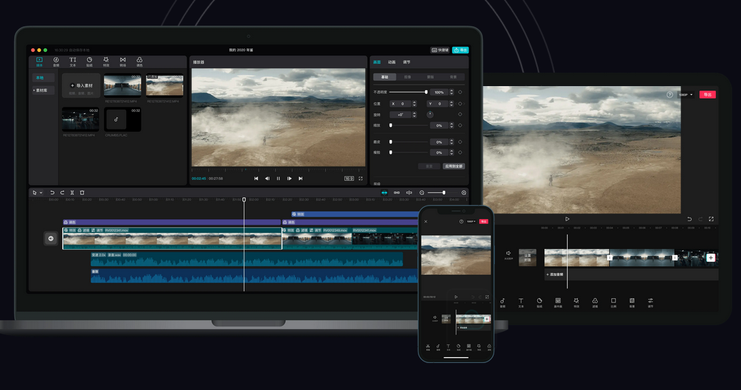Mute original sound on the tablet timeline
Image resolution: width=741 pixels, height=390 pixels.
pos(509,255)
